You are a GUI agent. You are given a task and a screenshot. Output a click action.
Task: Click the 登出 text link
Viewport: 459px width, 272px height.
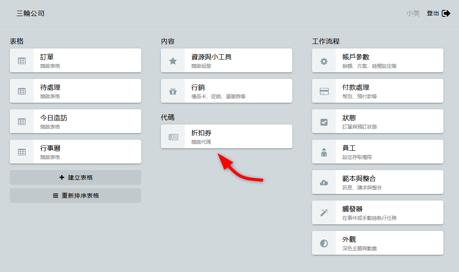433,14
